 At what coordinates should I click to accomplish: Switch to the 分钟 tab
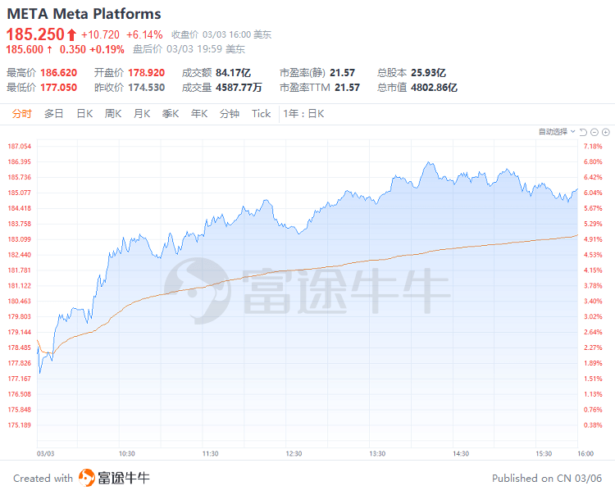pos(230,114)
